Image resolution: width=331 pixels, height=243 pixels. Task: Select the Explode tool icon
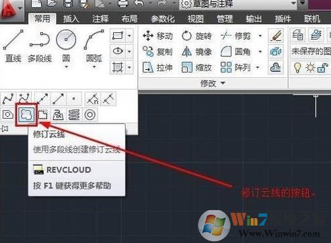click(276, 52)
